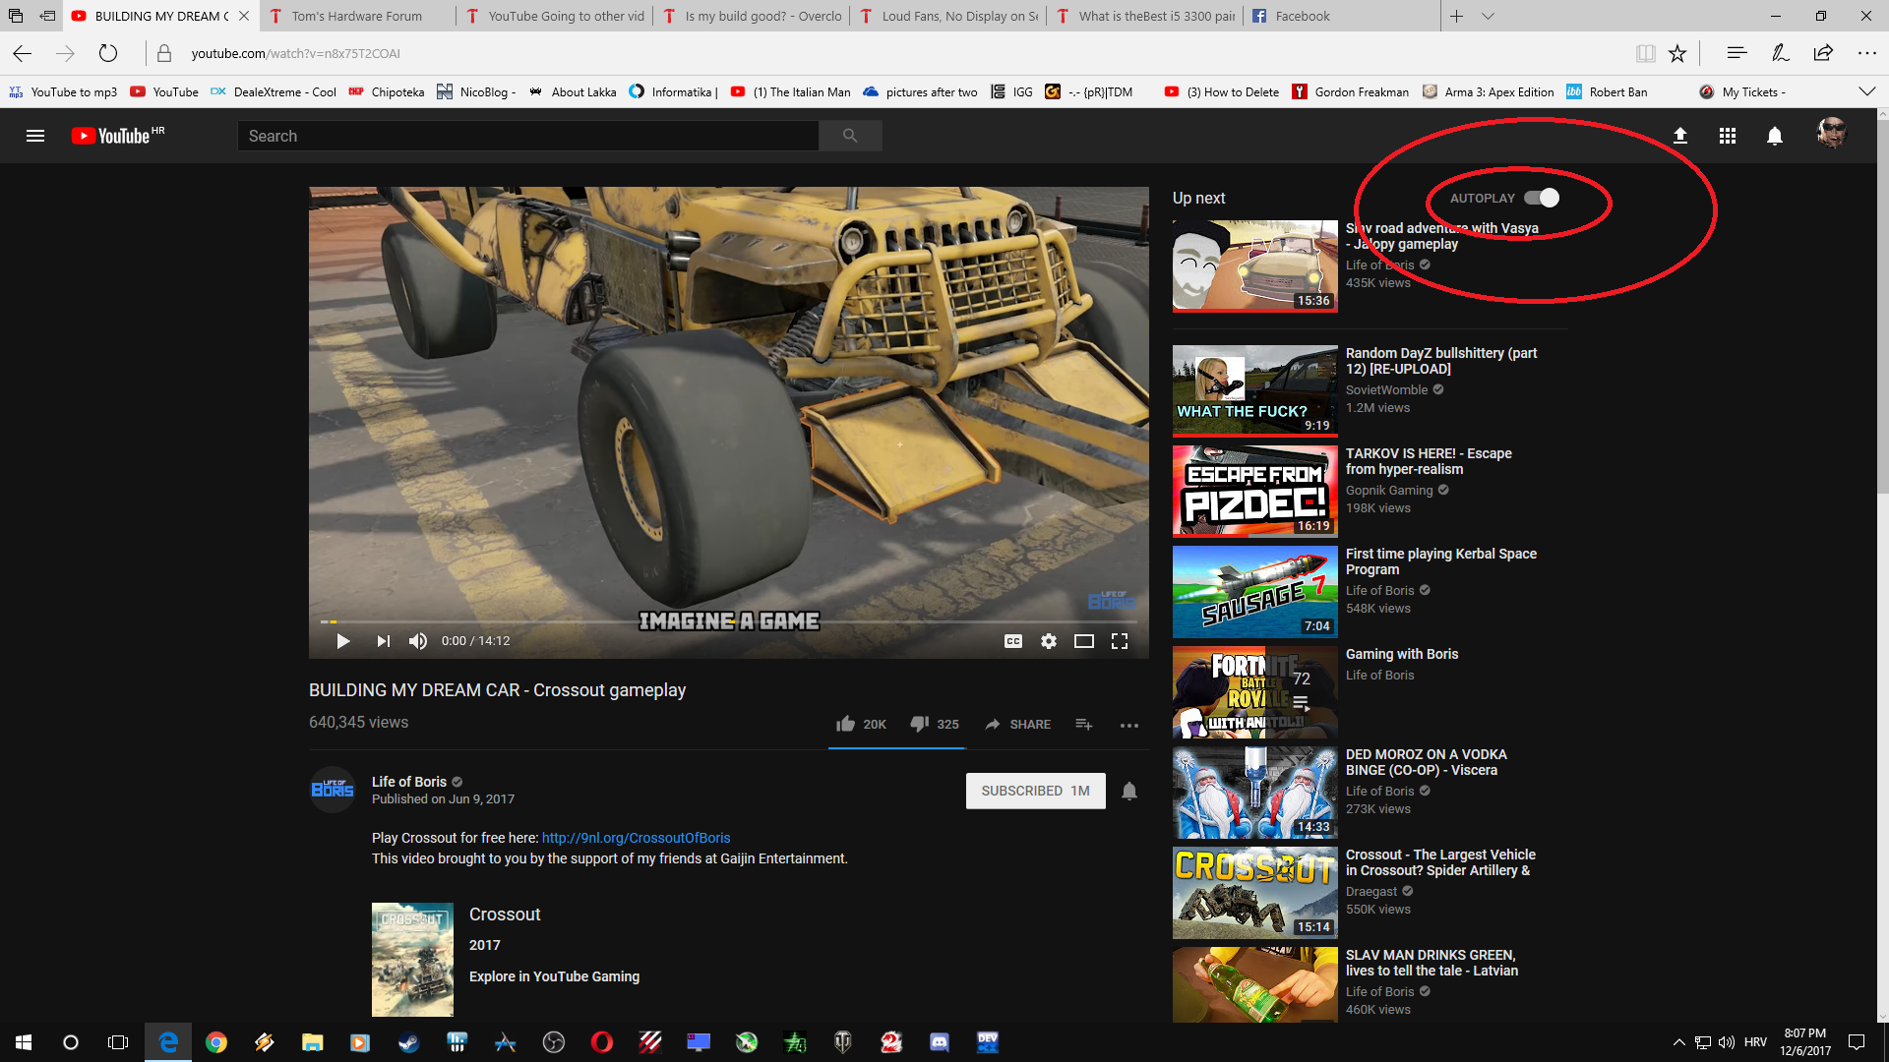Open the YouTube apps grid
The width and height of the screenshot is (1889, 1062).
(x=1728, y=136)
